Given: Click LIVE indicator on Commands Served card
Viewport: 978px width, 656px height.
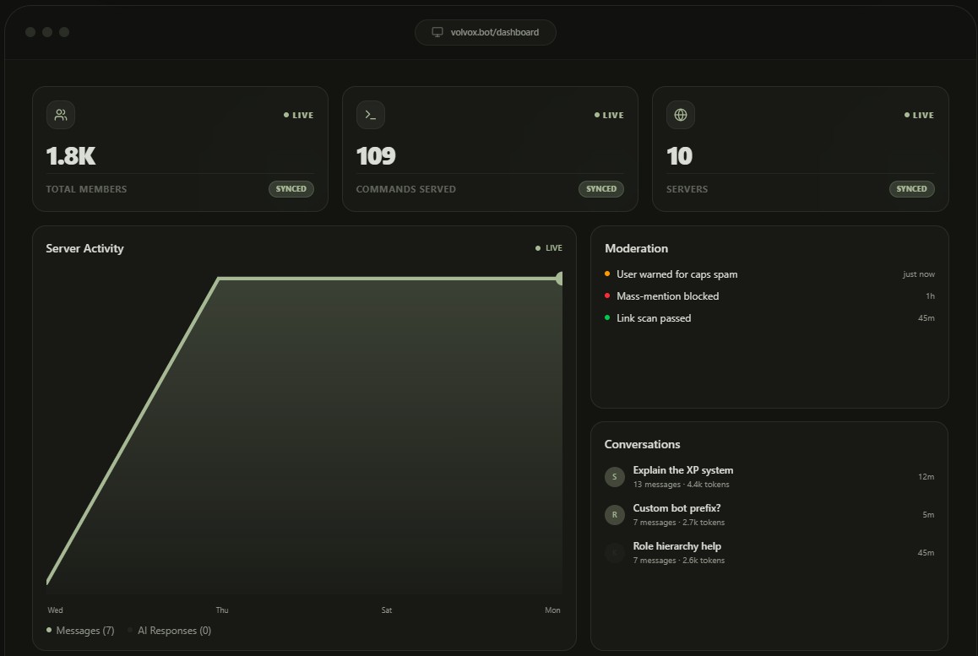Looking at the screenshot, I should pos(609,115).
